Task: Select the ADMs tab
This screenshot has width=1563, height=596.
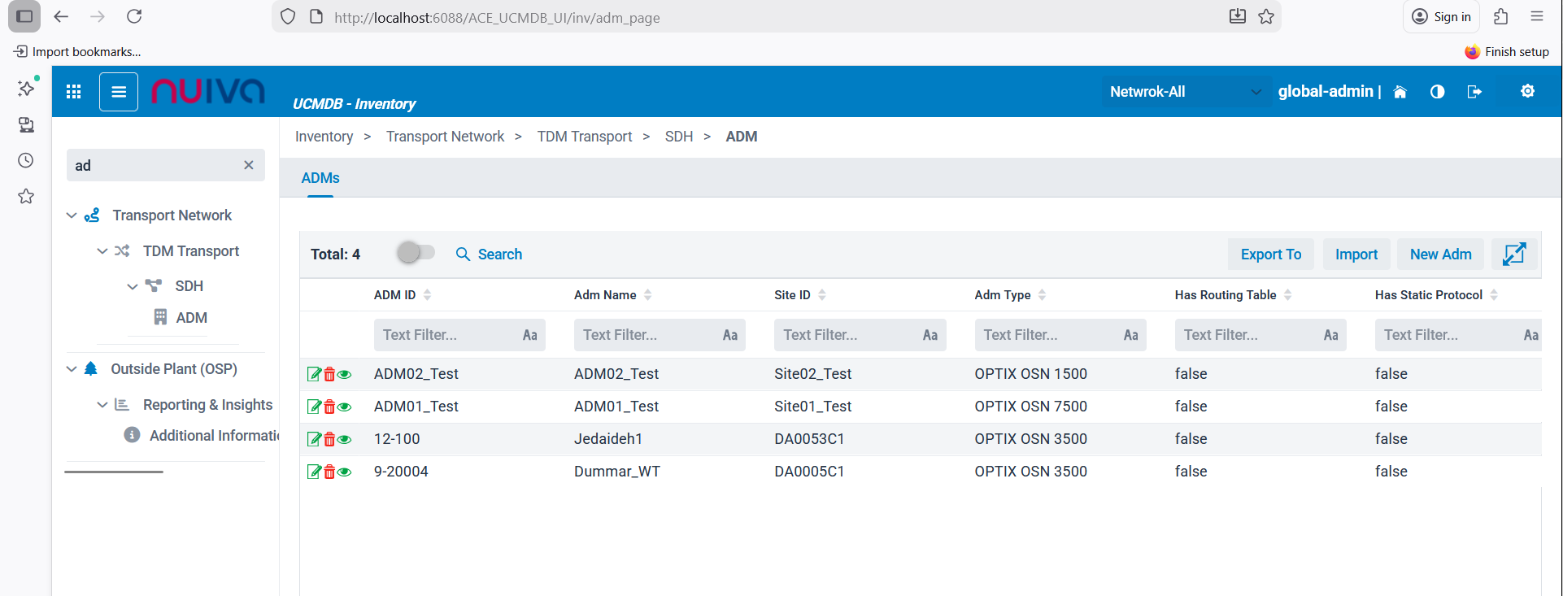Action: point(320,178)
